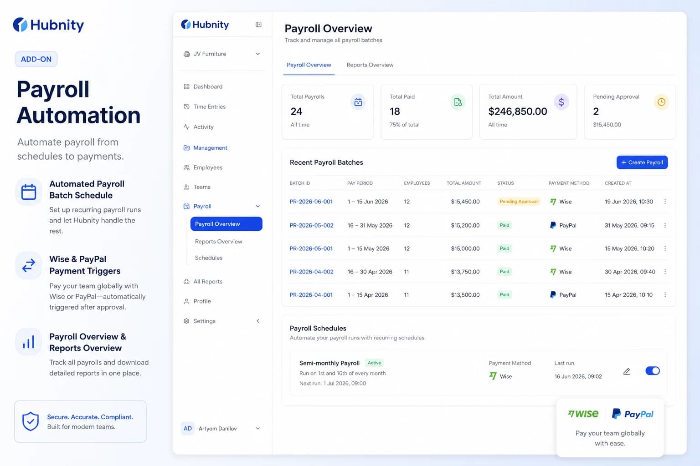
Task: Click Wise icon in PR-2026-05-001 row
Action: click(553, 248)
